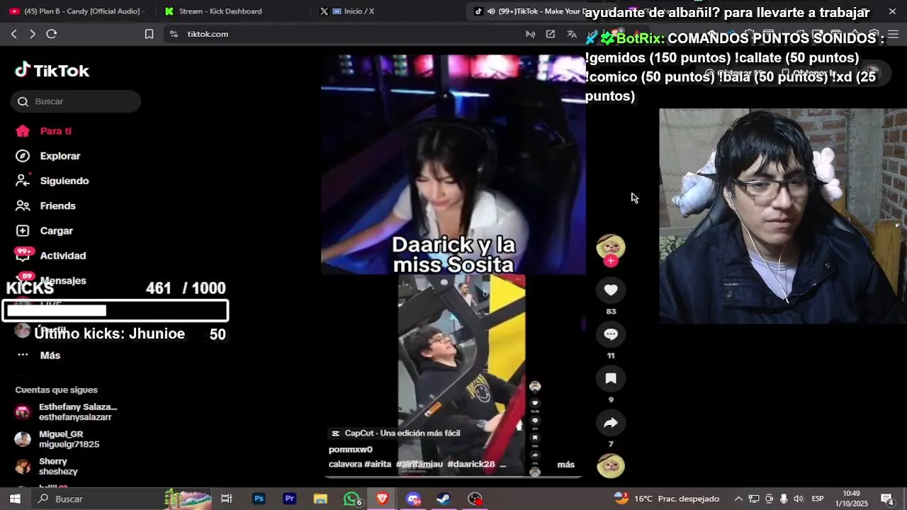Focus the TikTok Buscar search field
907x510 pixels.
click(x=76, y=101)
